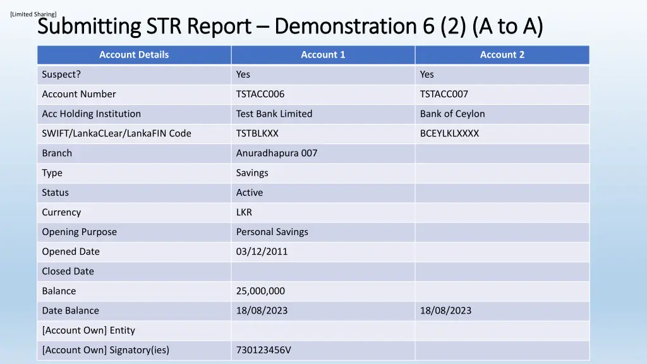Screen dimensions: 647x364
Task: Click the slide title 'Submitting STR Report – Demonstration 6 (2) (A to A)'
Action: pos(290,26)
